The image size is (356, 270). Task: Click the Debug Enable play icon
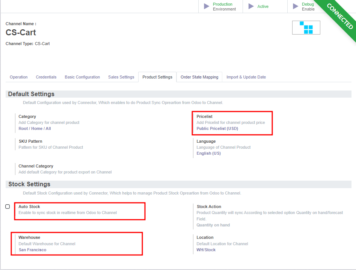coord(296,6)
